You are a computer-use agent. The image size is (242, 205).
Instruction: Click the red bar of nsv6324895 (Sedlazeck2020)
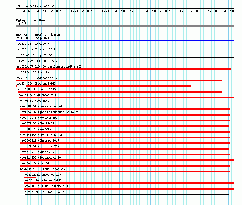[x=127, y=160]
